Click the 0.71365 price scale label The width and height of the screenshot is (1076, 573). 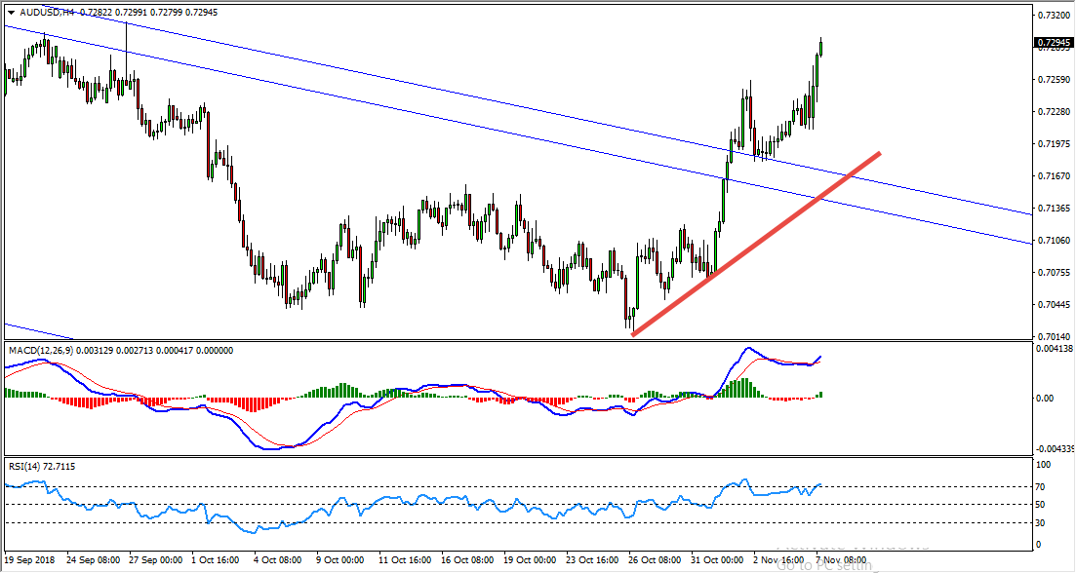[1054, 209]
